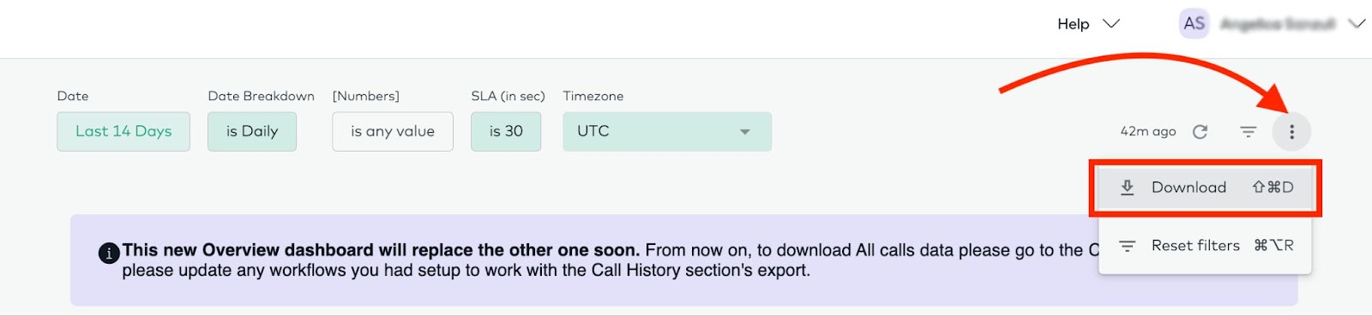Click the download arrow icon

tap(1128, 187)
